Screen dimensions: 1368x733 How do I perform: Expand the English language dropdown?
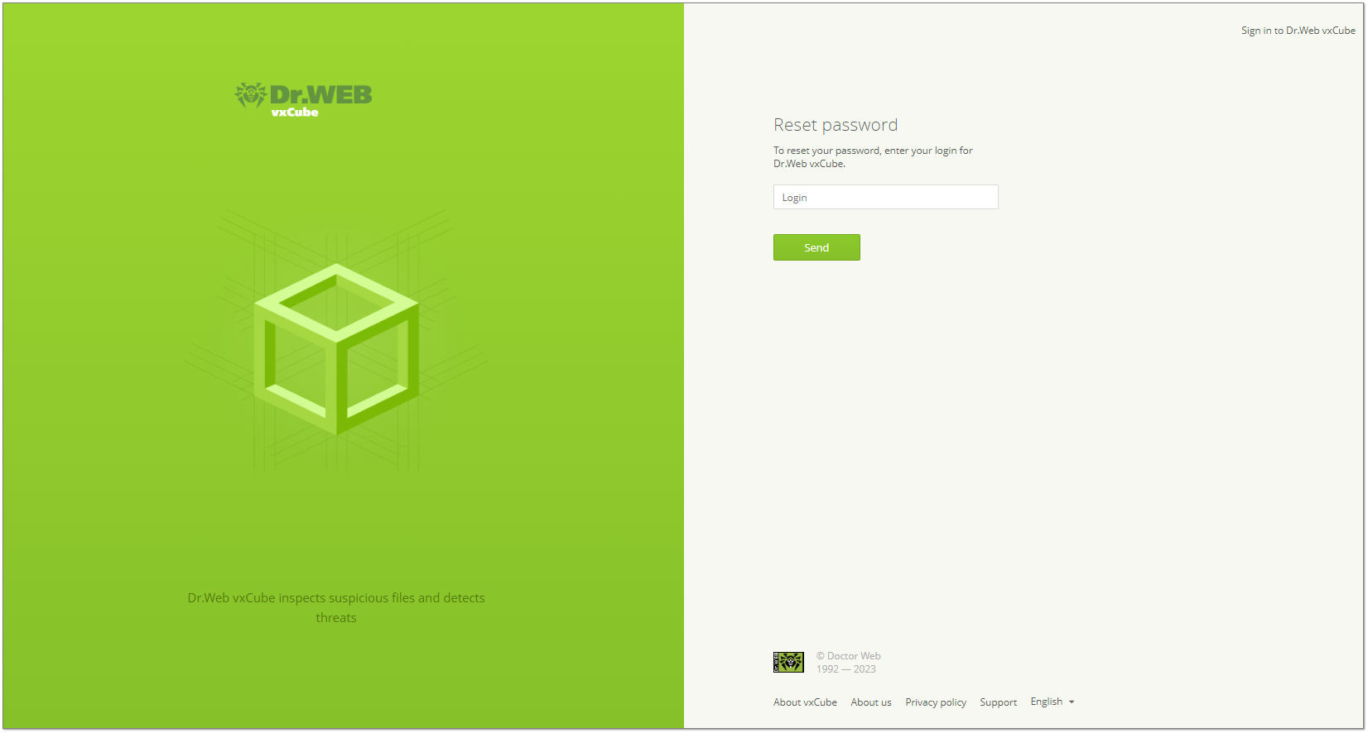pos(1052,702)
